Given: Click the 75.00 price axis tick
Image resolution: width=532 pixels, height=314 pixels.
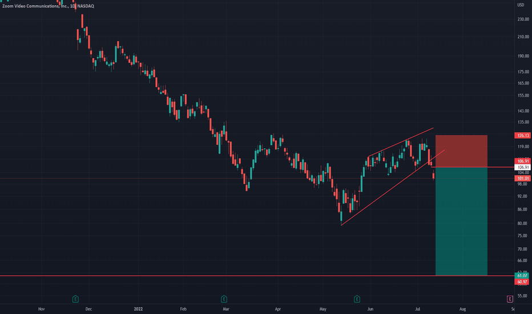Looking at the screenshot, I should point(522,236).
